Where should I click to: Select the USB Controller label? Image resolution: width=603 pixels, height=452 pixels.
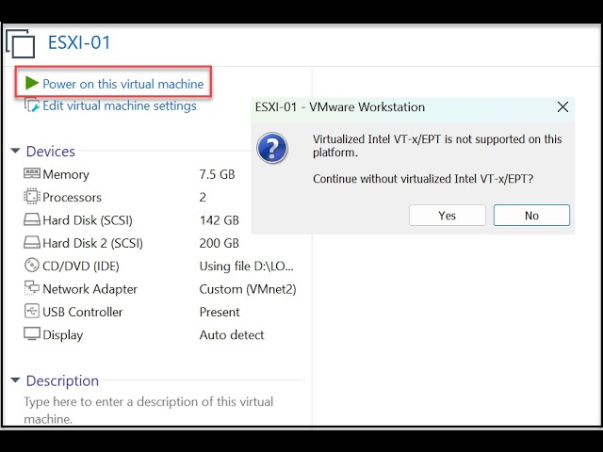(x=82, y=312)
